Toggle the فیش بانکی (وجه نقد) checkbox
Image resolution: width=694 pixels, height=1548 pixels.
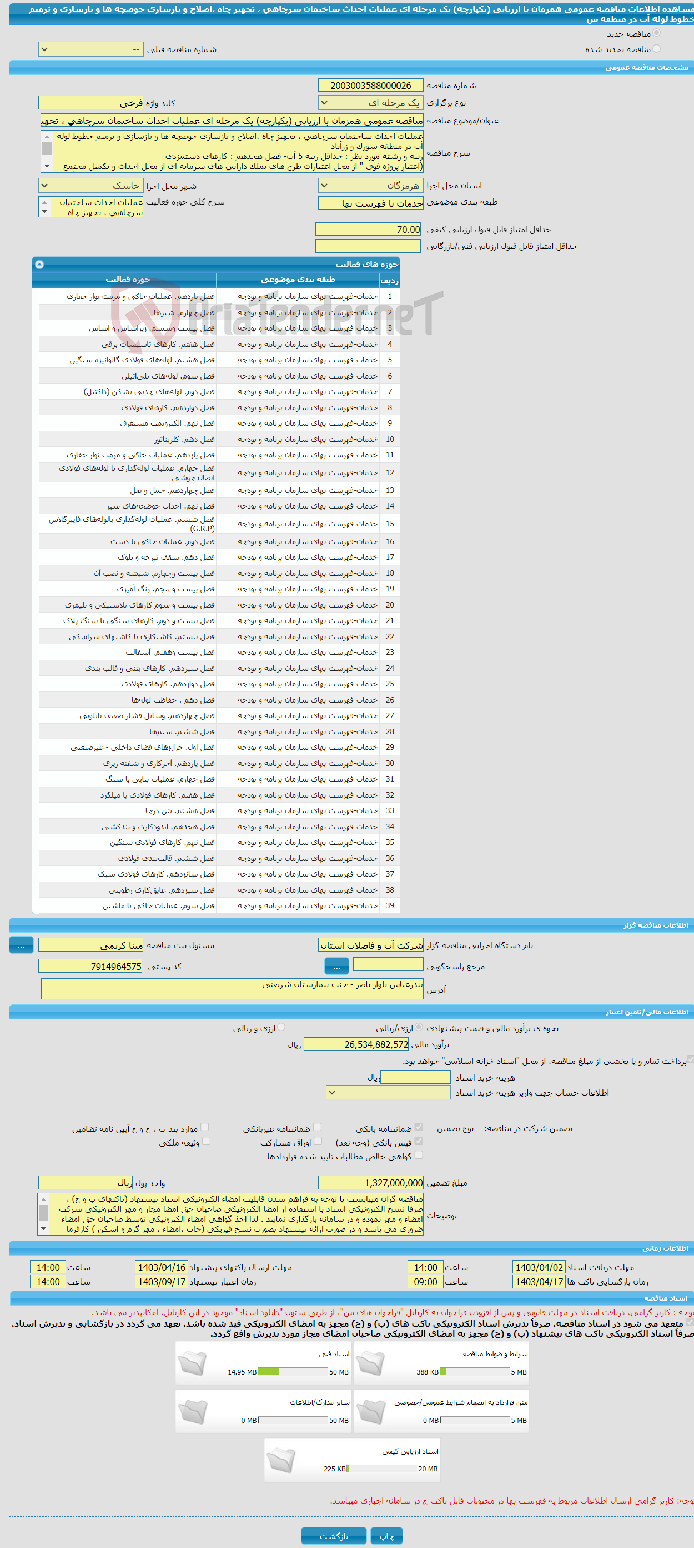[x=419, y=1141]
